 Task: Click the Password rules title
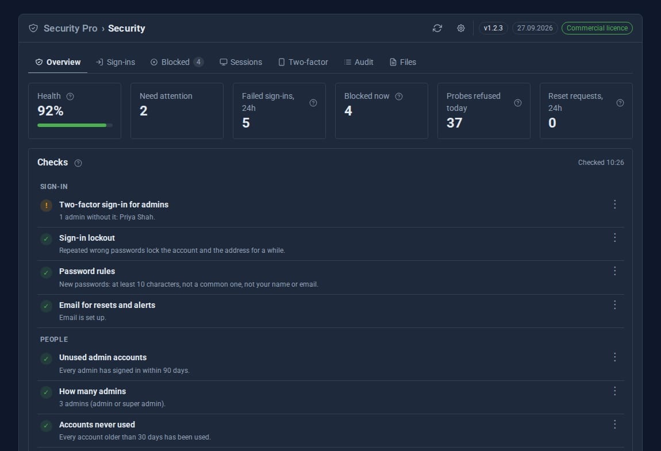pyautogui.click(x=87, y=271)
